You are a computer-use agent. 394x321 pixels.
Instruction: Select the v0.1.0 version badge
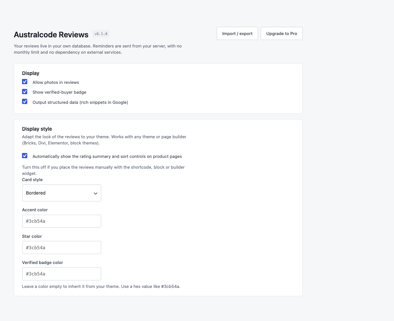pos(101,34)
